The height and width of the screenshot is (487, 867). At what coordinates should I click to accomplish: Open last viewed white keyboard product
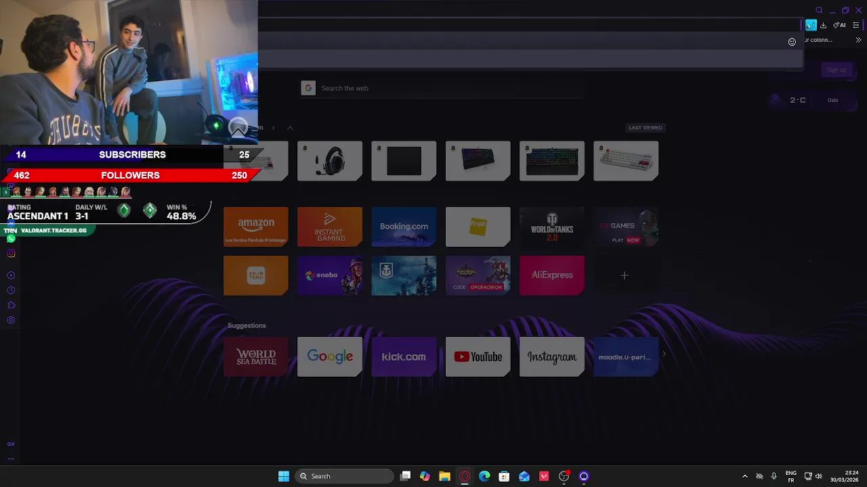(626, 161)
